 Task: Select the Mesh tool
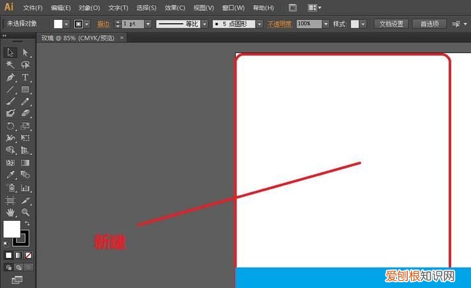coord(10,163)
